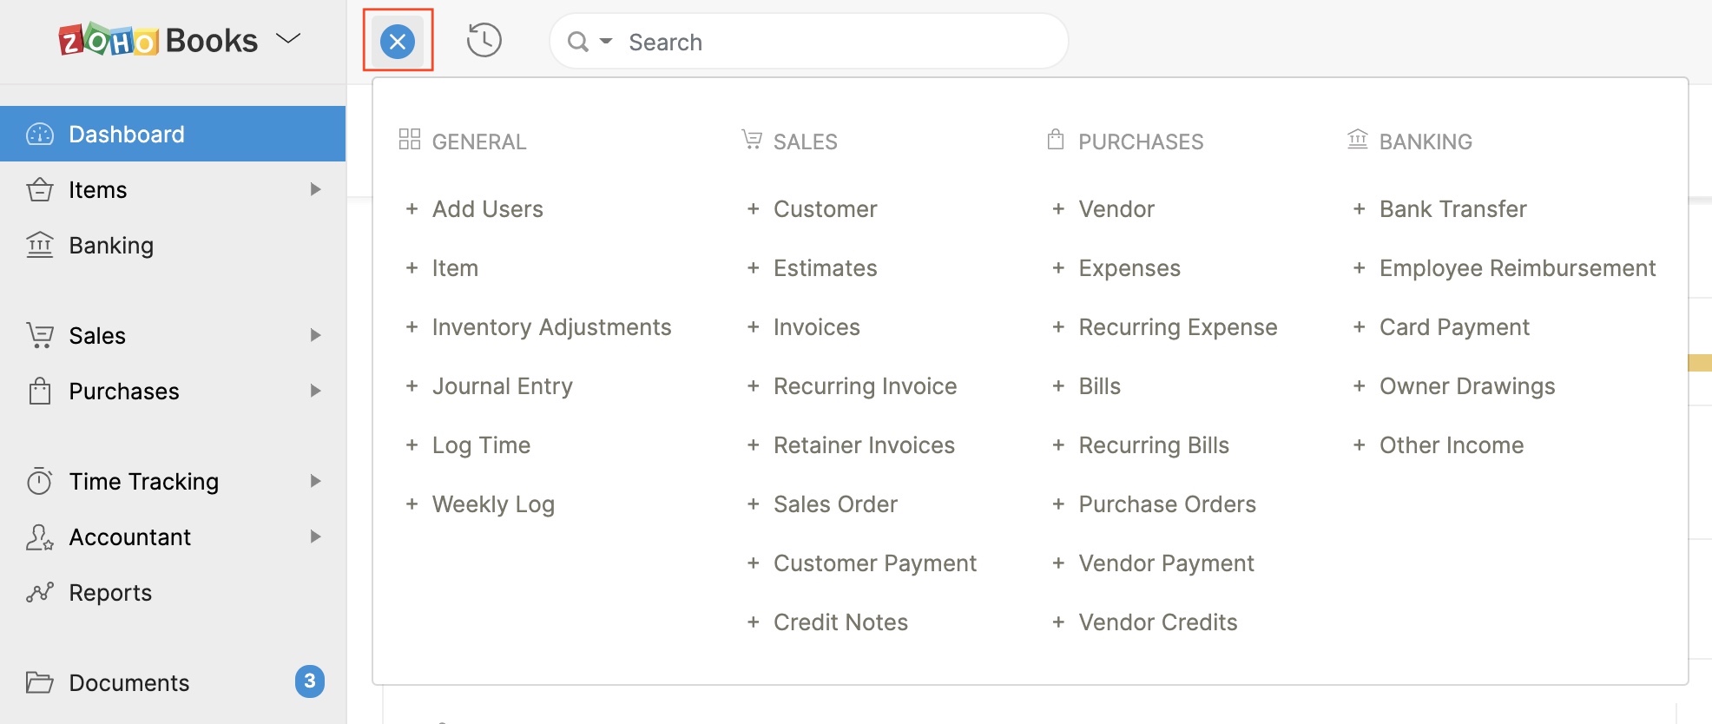Create a new Bank Transfer

coord(1452,209)
